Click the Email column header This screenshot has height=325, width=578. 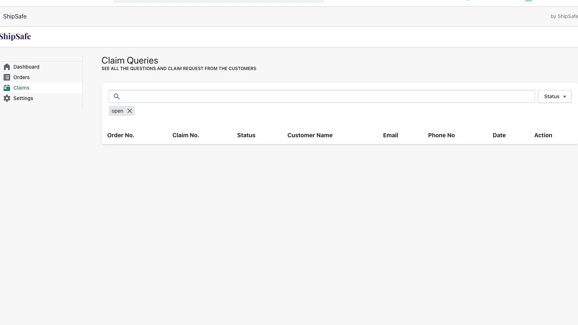[x=391, y=135]
